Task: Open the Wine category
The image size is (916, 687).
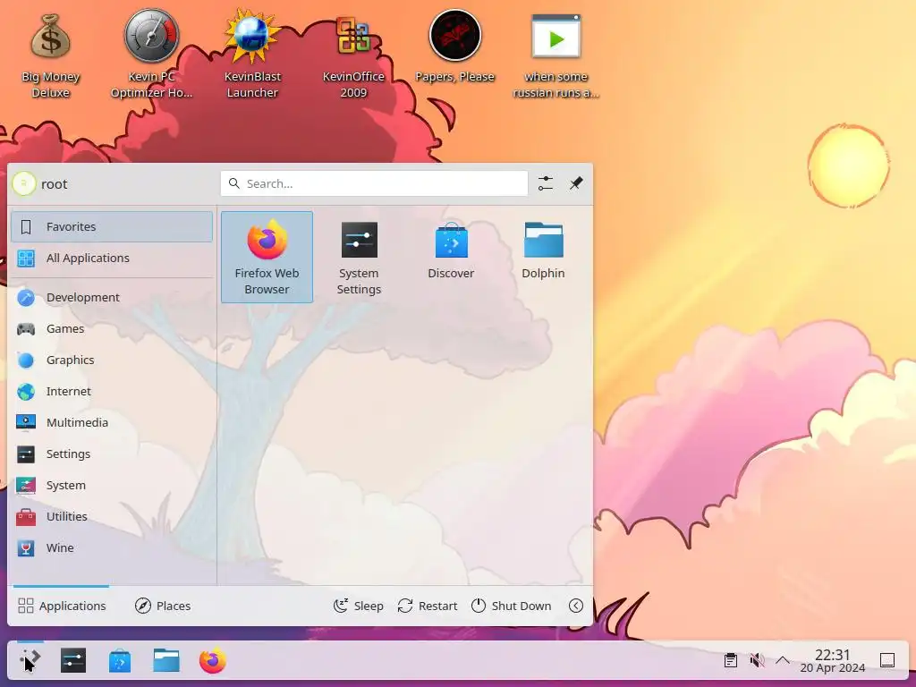Action: pos(112,548)
